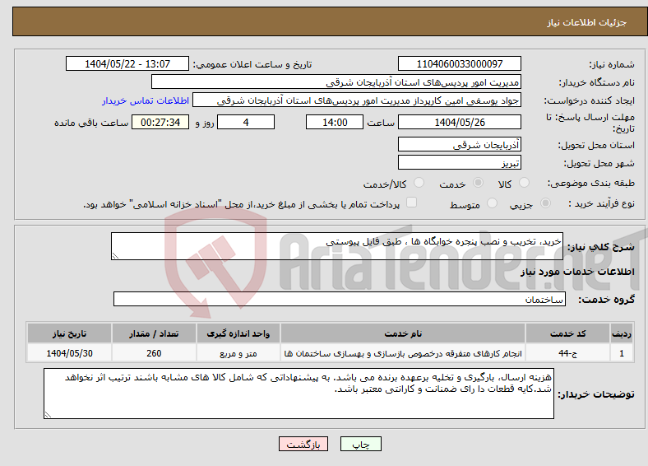Click the request creator field جواد یوسفی امین

pos(357,100)
